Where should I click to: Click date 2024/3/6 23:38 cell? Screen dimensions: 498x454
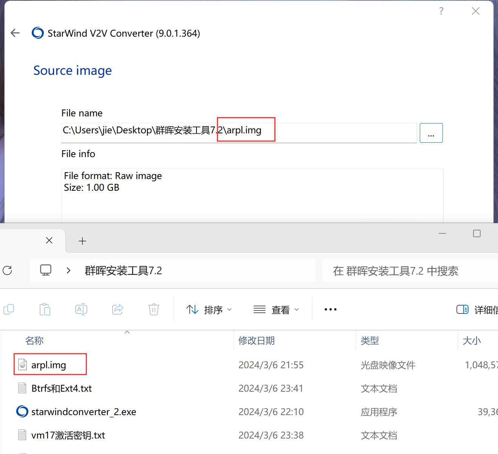click(x=271, y=435)
